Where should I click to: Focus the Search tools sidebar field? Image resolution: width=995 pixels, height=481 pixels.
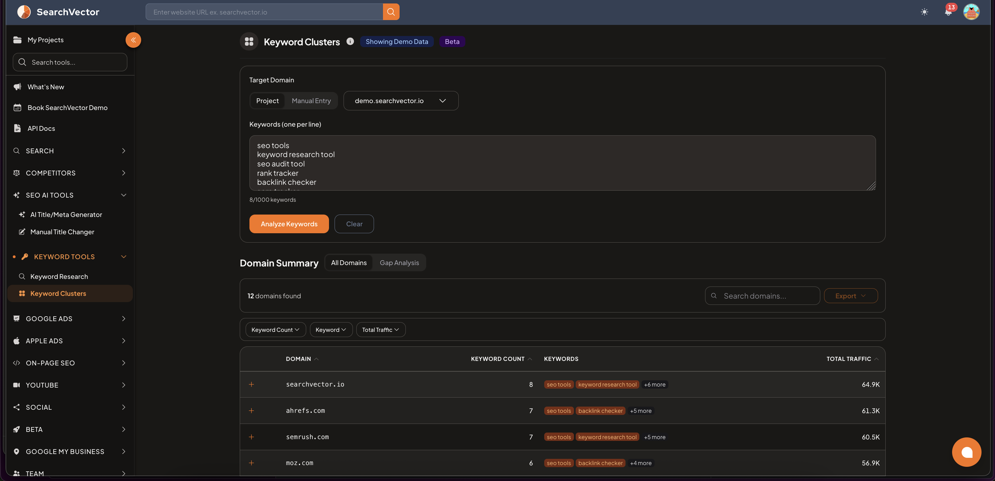click(x=70, y=62)
